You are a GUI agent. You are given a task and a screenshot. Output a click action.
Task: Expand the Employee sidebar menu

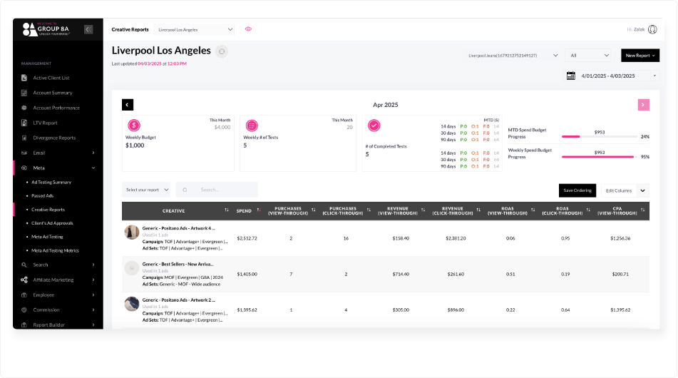click(x=93, y=295)
